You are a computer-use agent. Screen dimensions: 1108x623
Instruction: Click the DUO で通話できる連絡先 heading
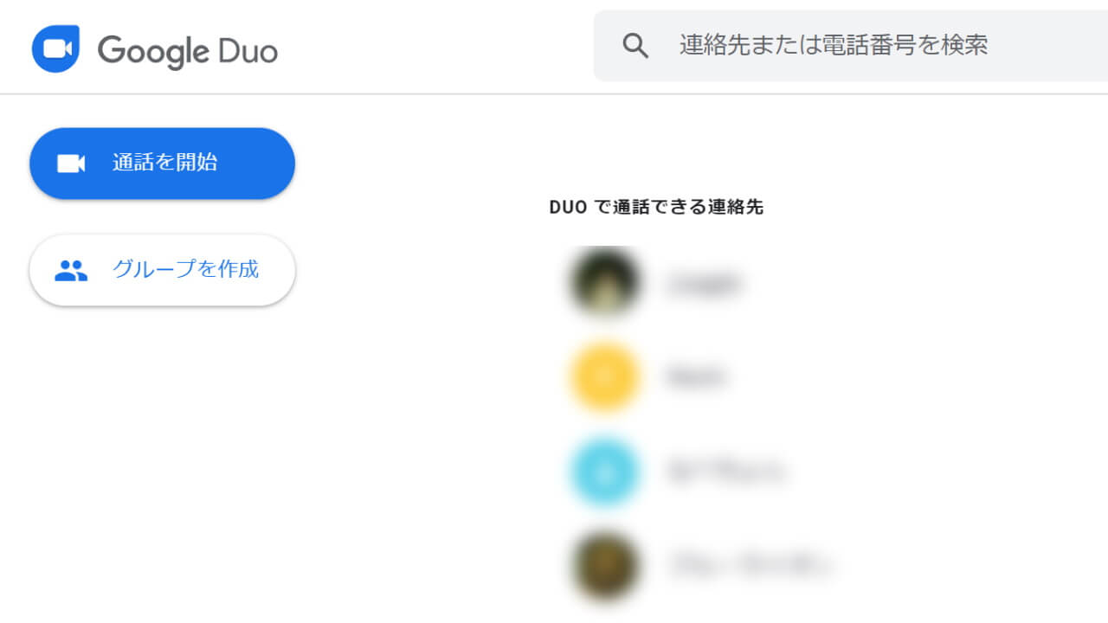[x=656, y=208]
